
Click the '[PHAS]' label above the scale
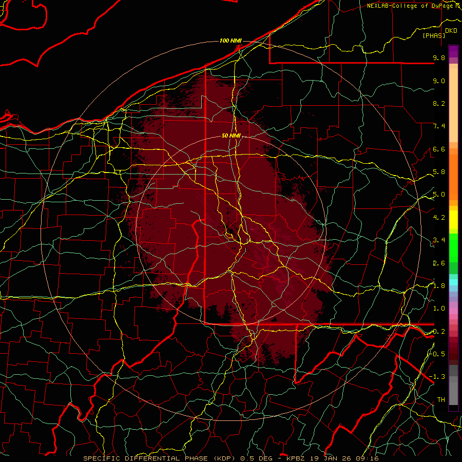[434, 35]
